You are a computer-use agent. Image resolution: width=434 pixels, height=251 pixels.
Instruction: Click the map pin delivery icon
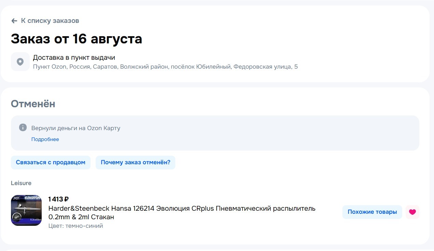(20, 62)
